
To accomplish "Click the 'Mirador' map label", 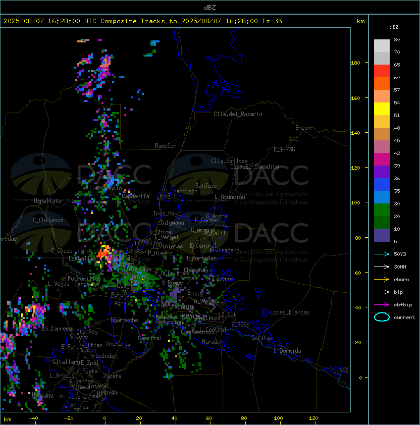I will coord(213,342).
